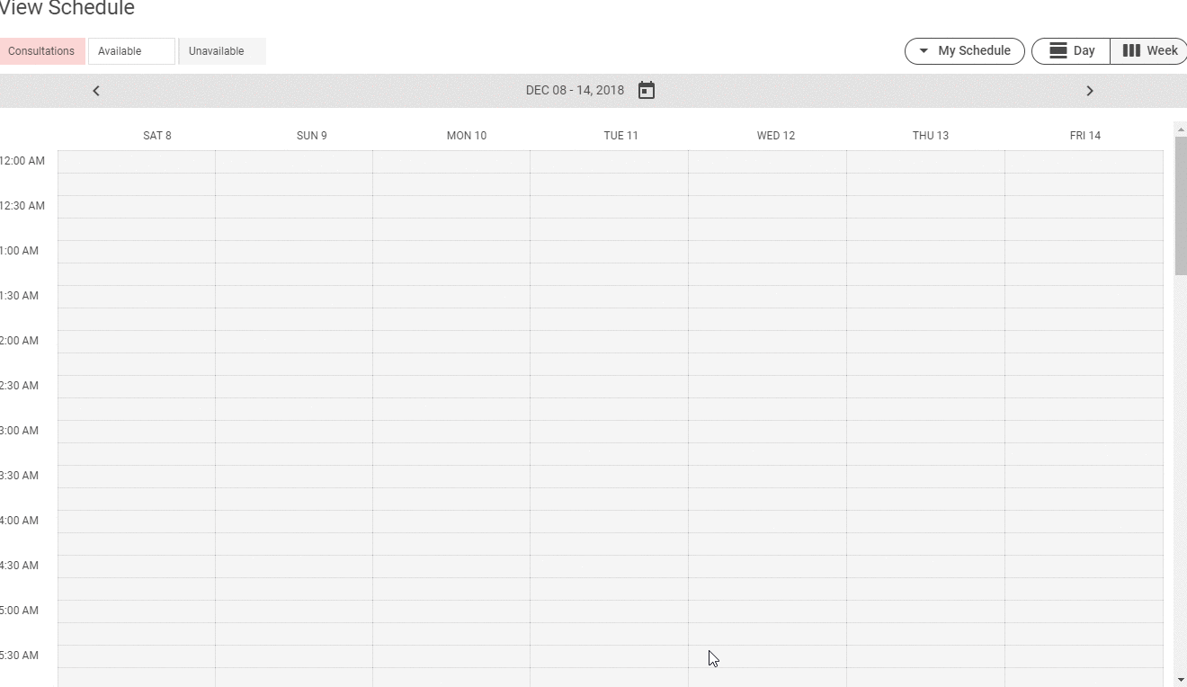Select the Available legend filter
Screen dimensions: 1187x687
click(131, 51)
